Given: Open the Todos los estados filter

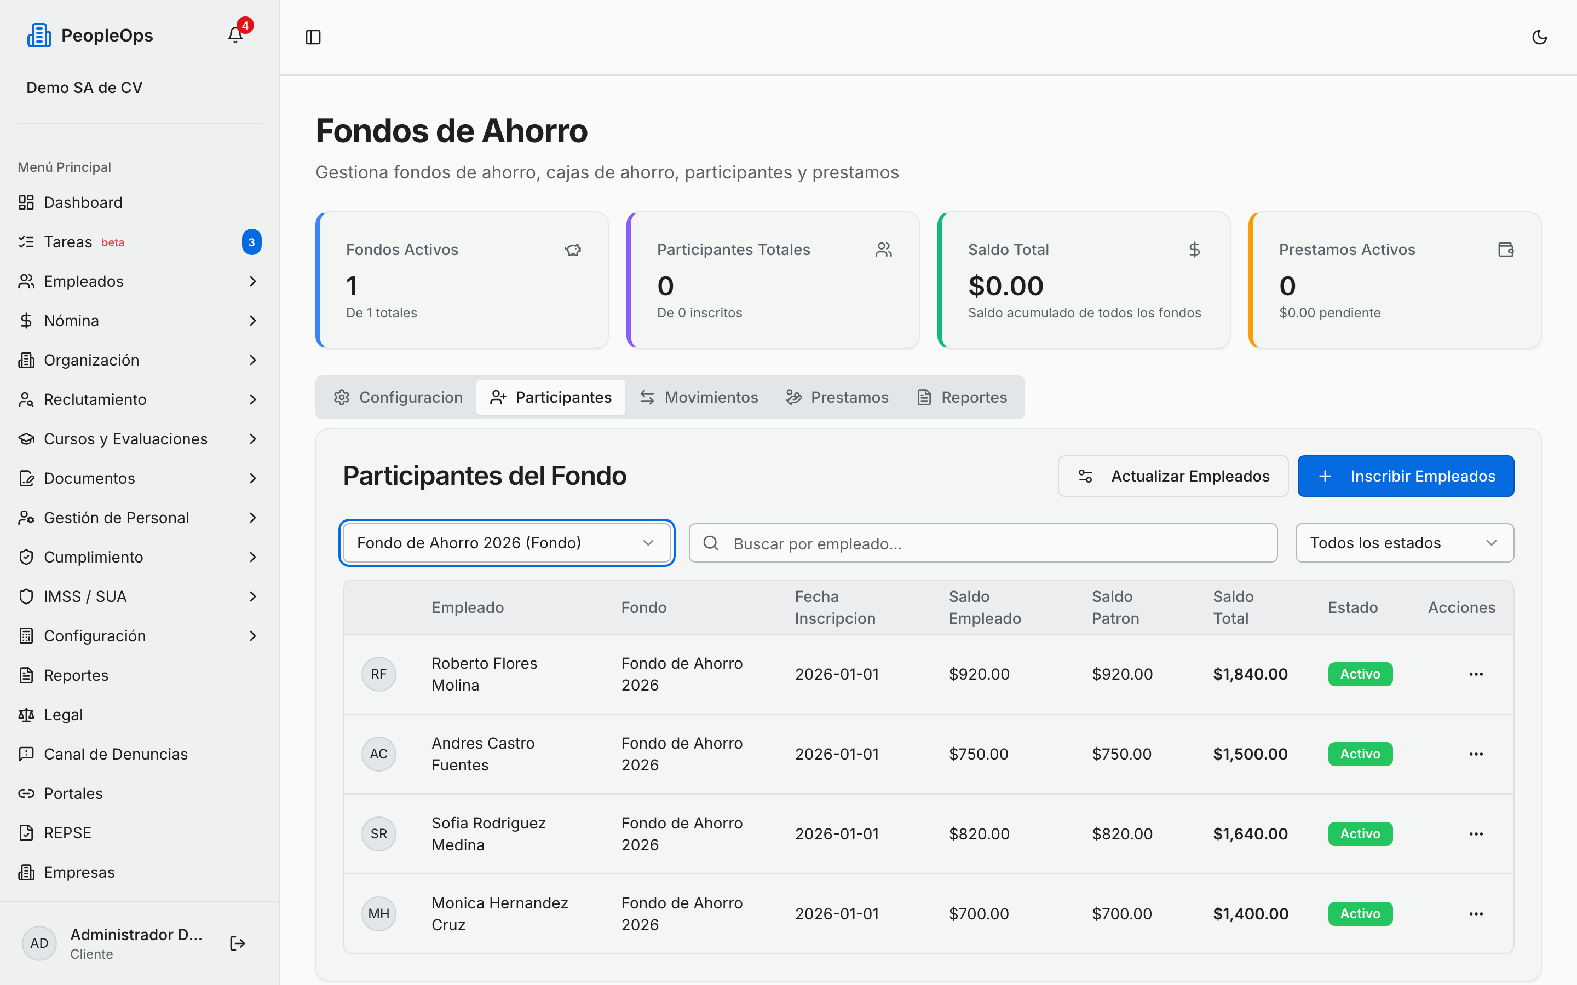Looking at the screenshot, I should click(1405, 543).
